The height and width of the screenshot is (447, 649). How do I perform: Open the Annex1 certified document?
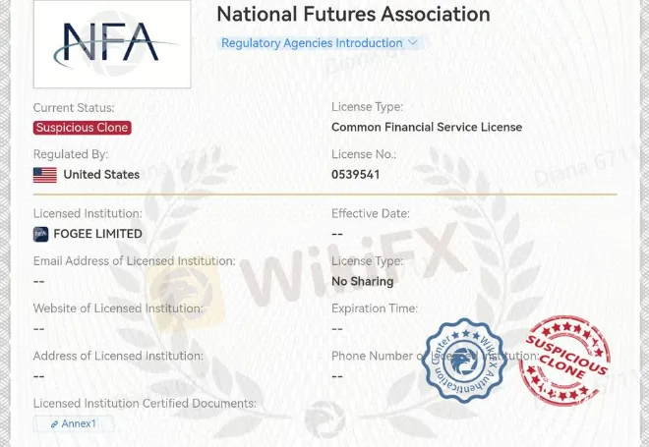[x=79, y=423]
